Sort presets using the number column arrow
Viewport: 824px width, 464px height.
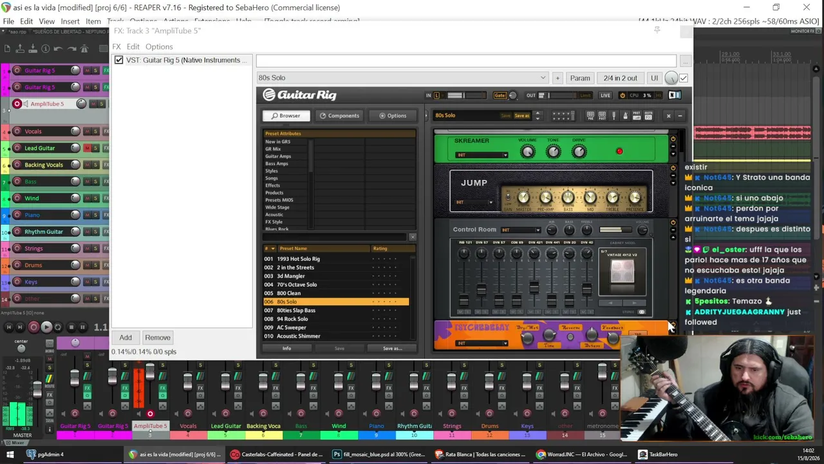coord(273,249)
